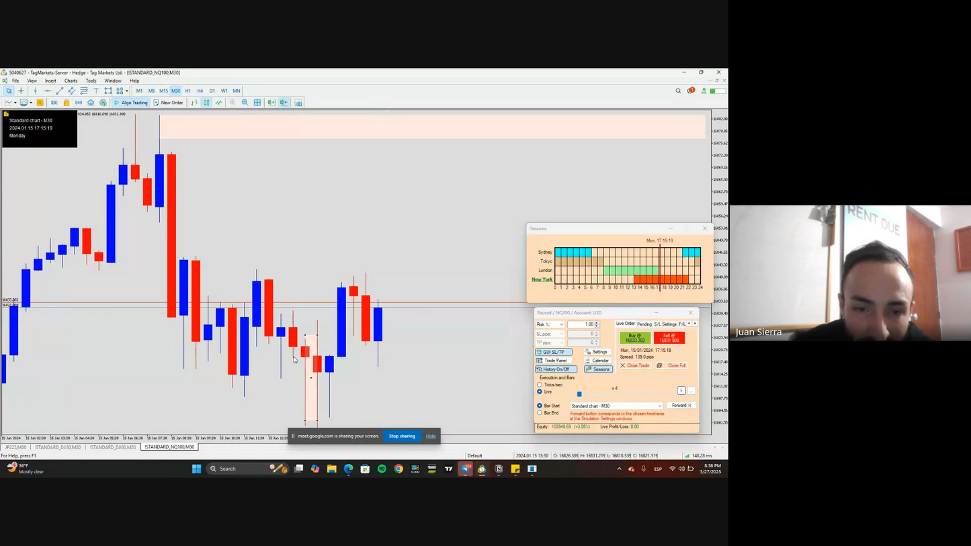Switch to the Pending tab
This screenshot has width=971, height=546.
click(644, 324)
